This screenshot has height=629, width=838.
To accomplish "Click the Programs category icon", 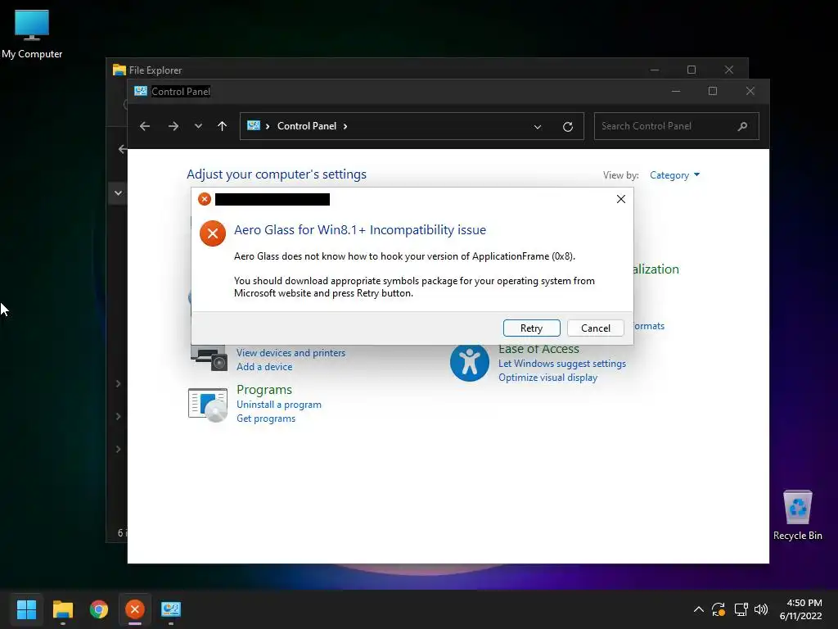I will tap(208, 405).
